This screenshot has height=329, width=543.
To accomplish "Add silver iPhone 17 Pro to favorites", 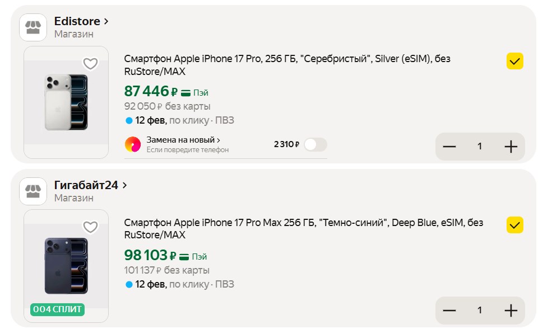I will click(x=90, y=64).
